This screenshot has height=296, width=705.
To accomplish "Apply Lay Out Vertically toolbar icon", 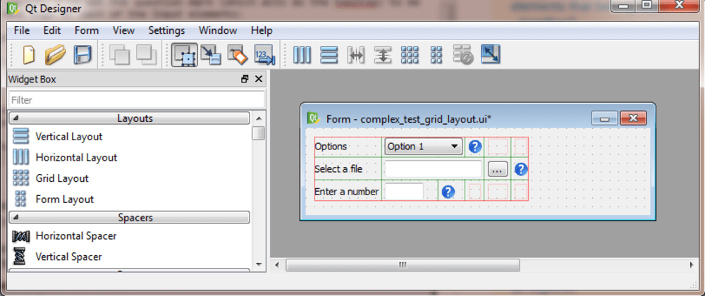I will [329, 55].
